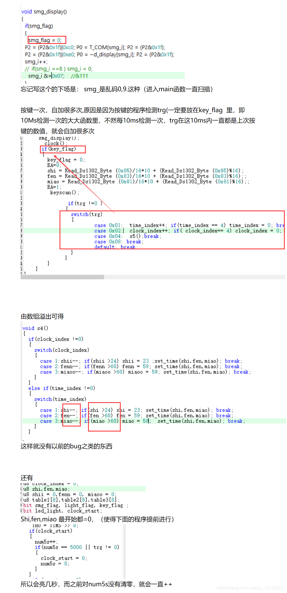Click the 'smg_flag = 0;' statement
This screenshot has width=287, height=593.
[x=45, y=40]
